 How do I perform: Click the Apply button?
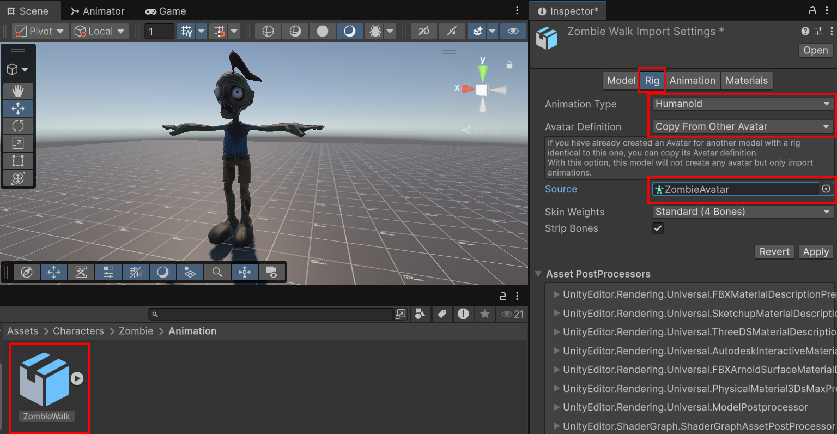click(x=816, y=252)
